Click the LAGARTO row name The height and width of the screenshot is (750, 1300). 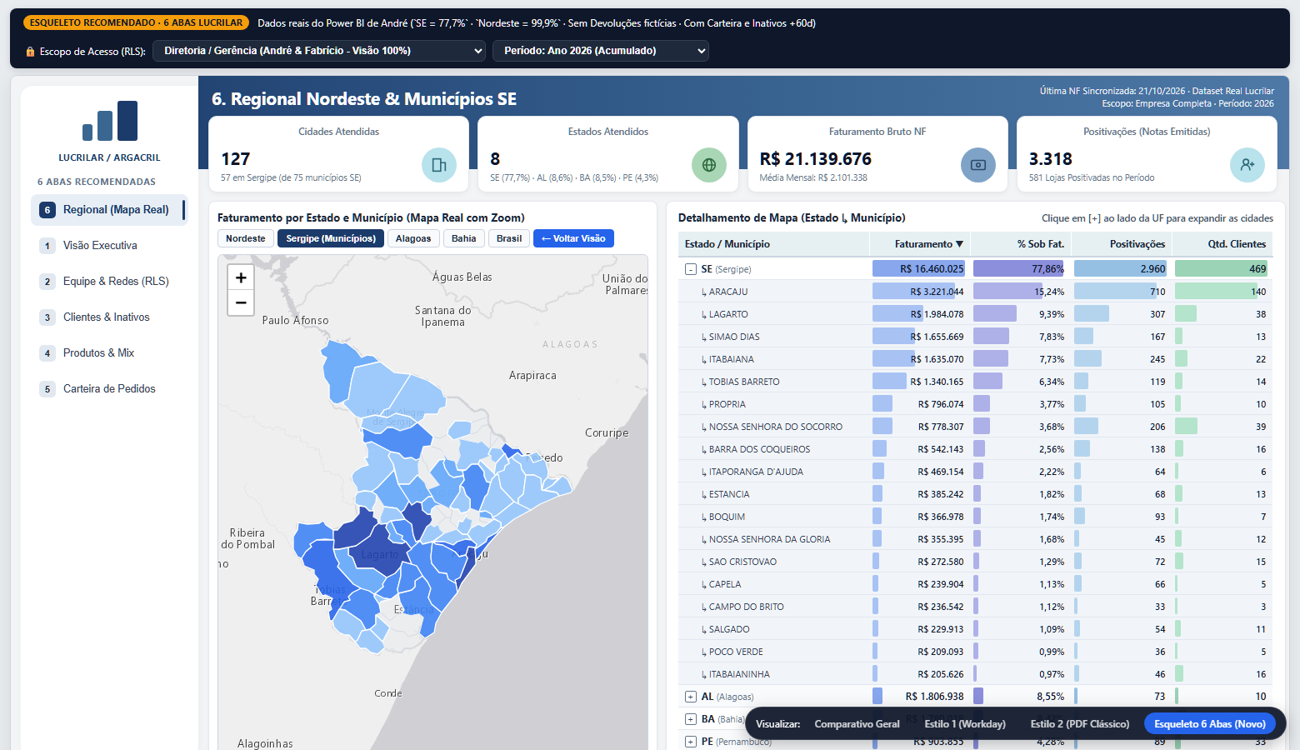click(728, 314)
